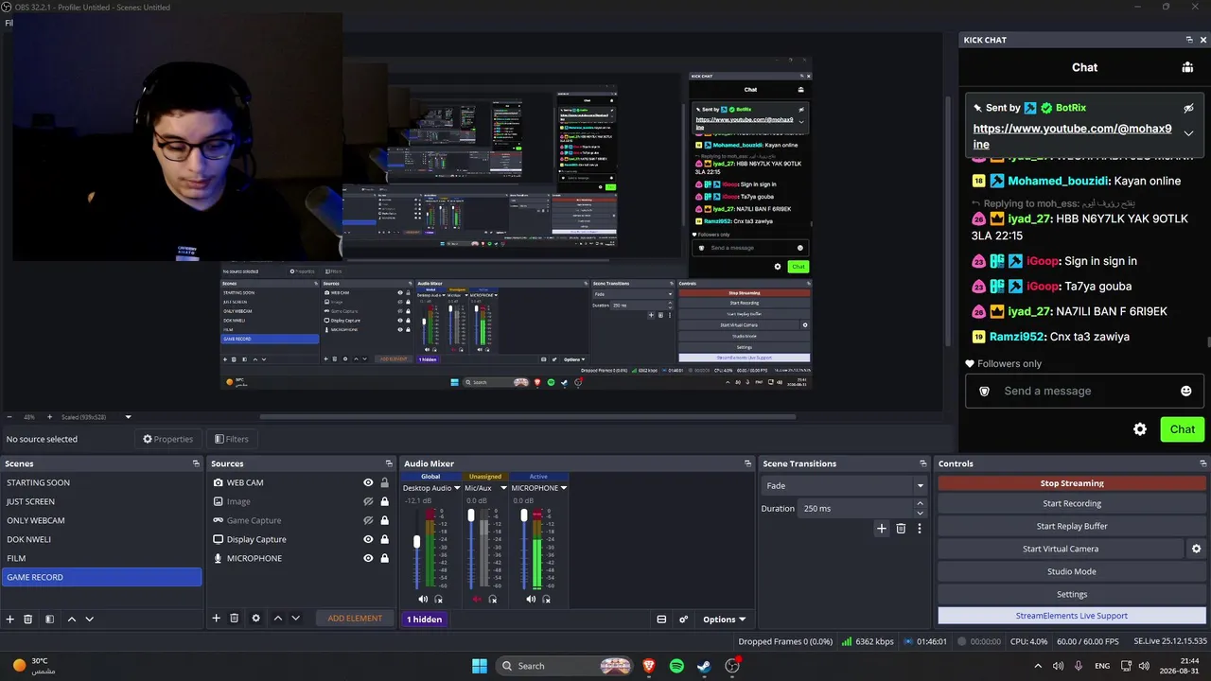Image resolution: width=1211 pixels, height=681 pixels.
Task: Open virtual camera settings gear
Action: (1196, 549)
